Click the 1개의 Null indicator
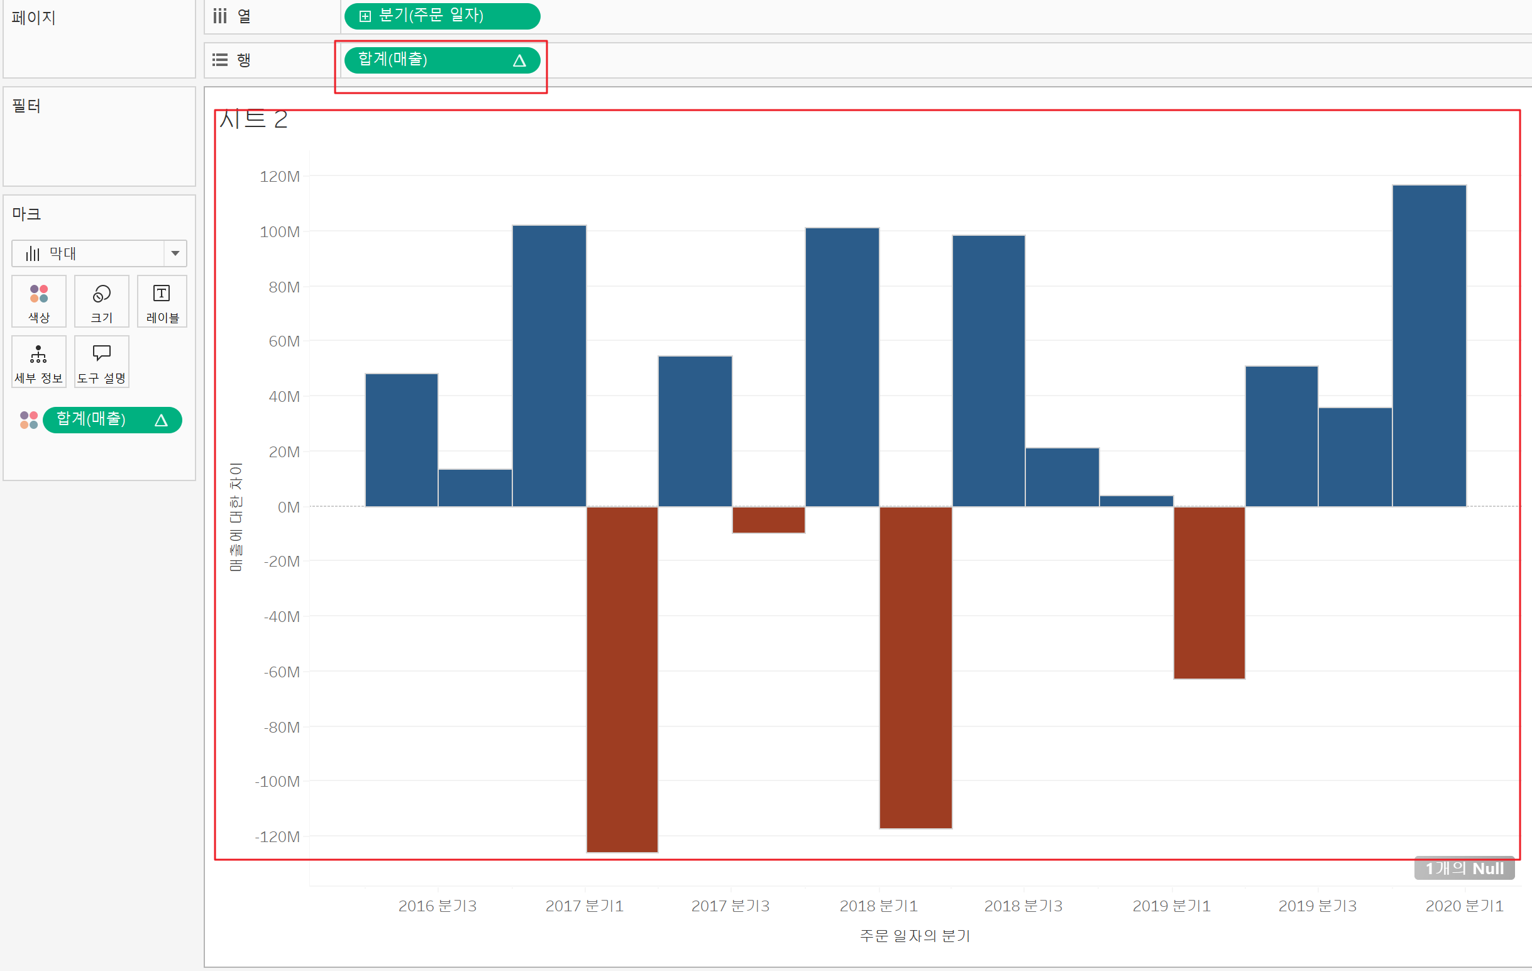 (x=1464, y=868)
